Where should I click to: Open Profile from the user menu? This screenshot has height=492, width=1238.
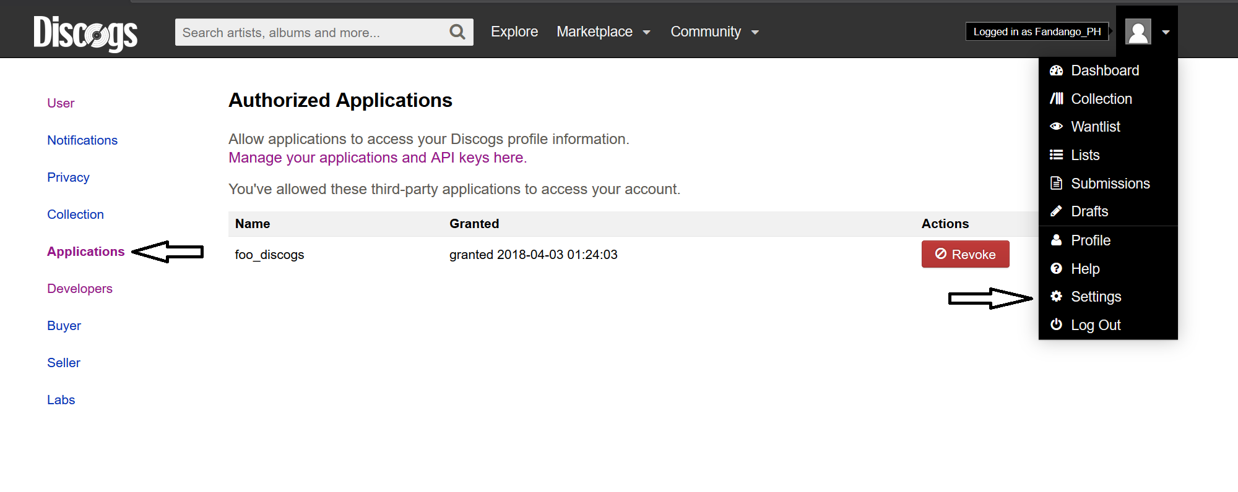(1091, 240)
